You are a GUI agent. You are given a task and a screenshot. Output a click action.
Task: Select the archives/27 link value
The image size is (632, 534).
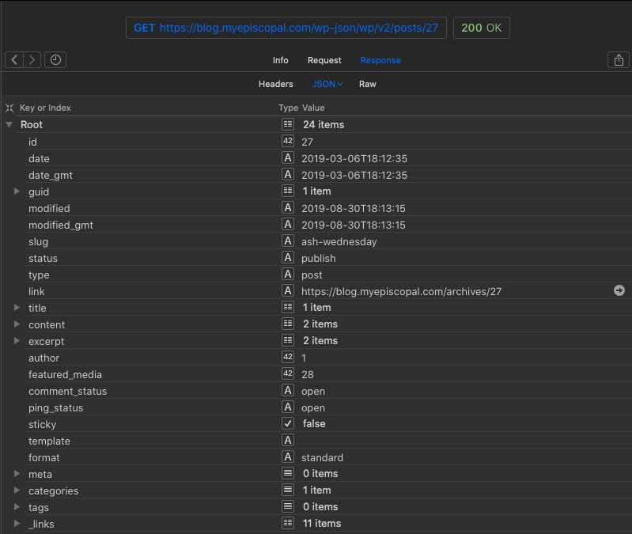click(x=402, y=291)
